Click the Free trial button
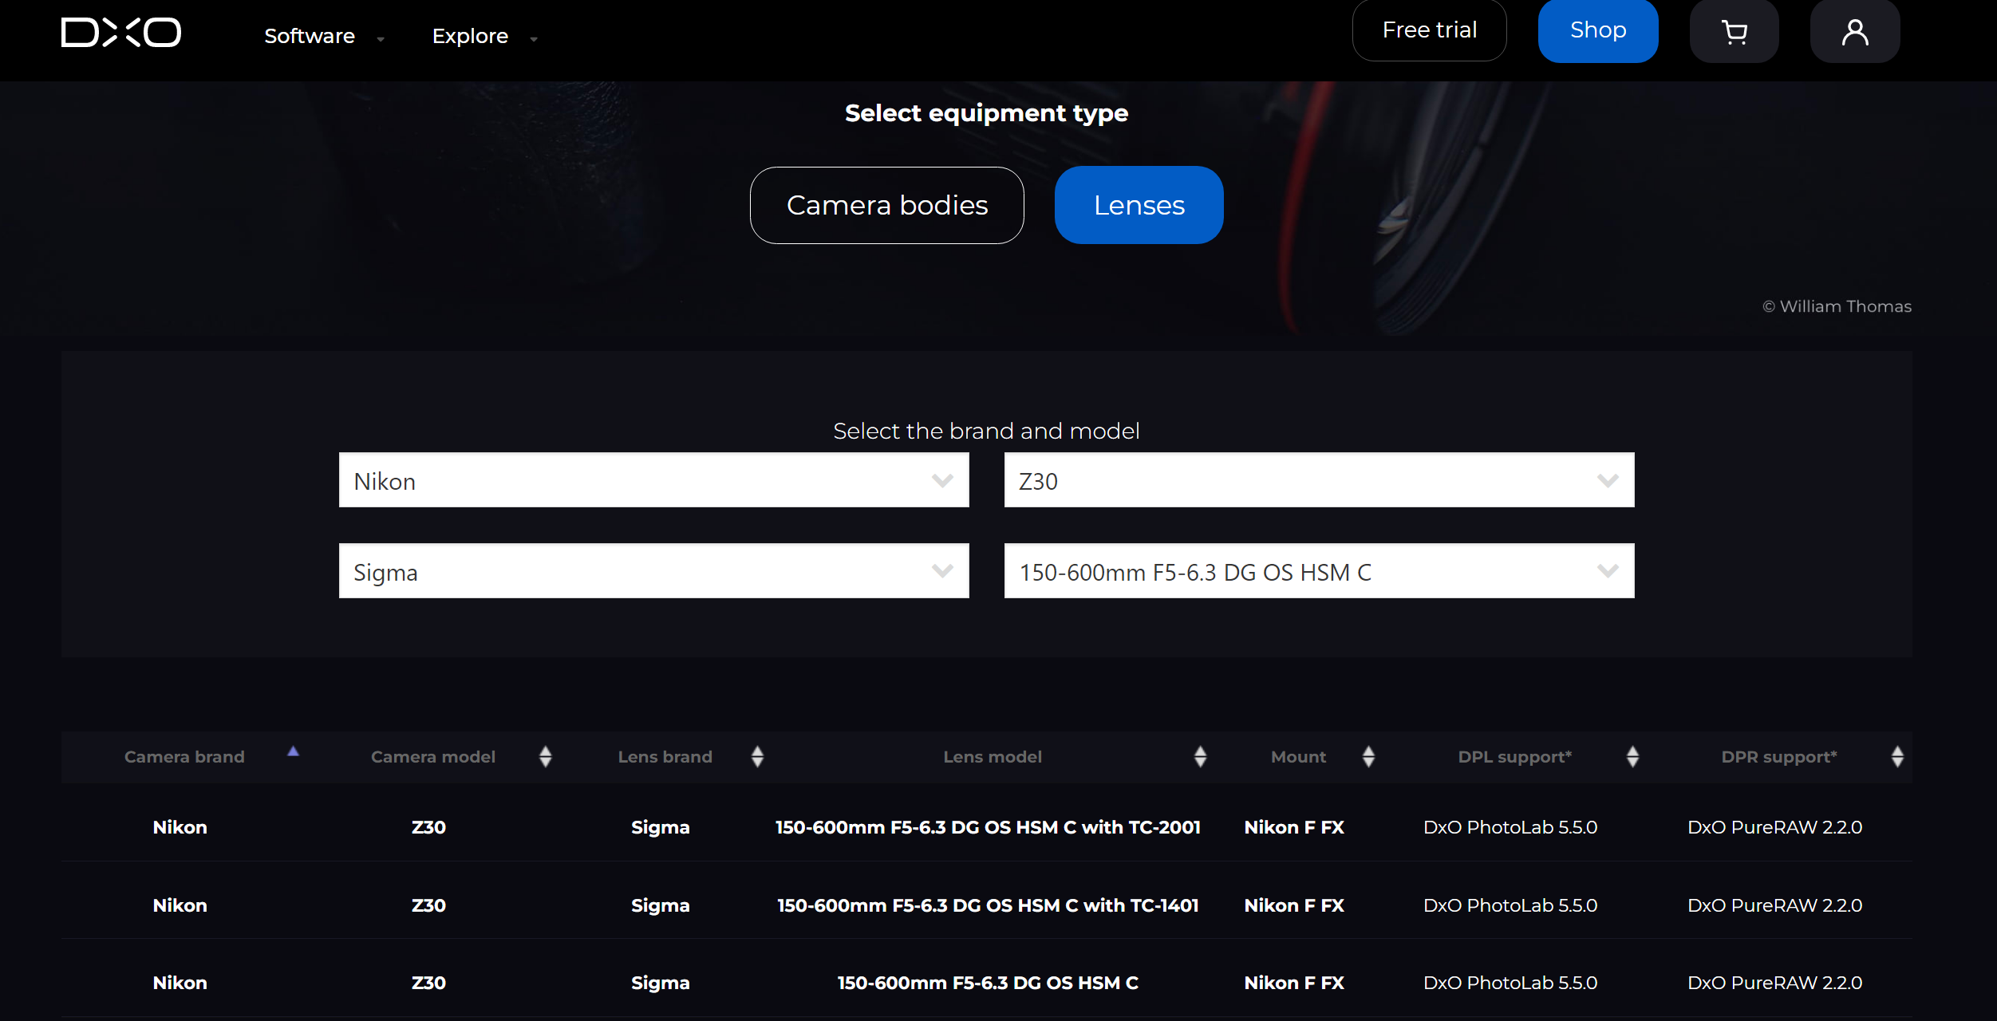The width and height of the screenshot is (1997, 1021). tap(1429, 30)
